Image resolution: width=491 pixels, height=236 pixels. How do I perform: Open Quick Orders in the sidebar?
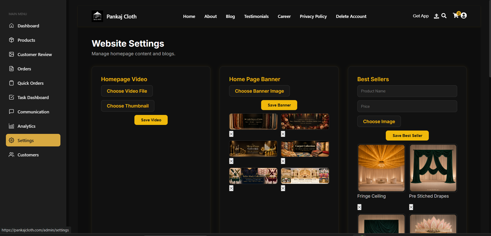pos(33,83)
